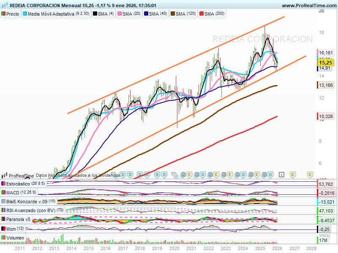Click the Blai5 Koncorde indicator icon
Viewport: 338px width, 253px height.
(x=3, y=201)
